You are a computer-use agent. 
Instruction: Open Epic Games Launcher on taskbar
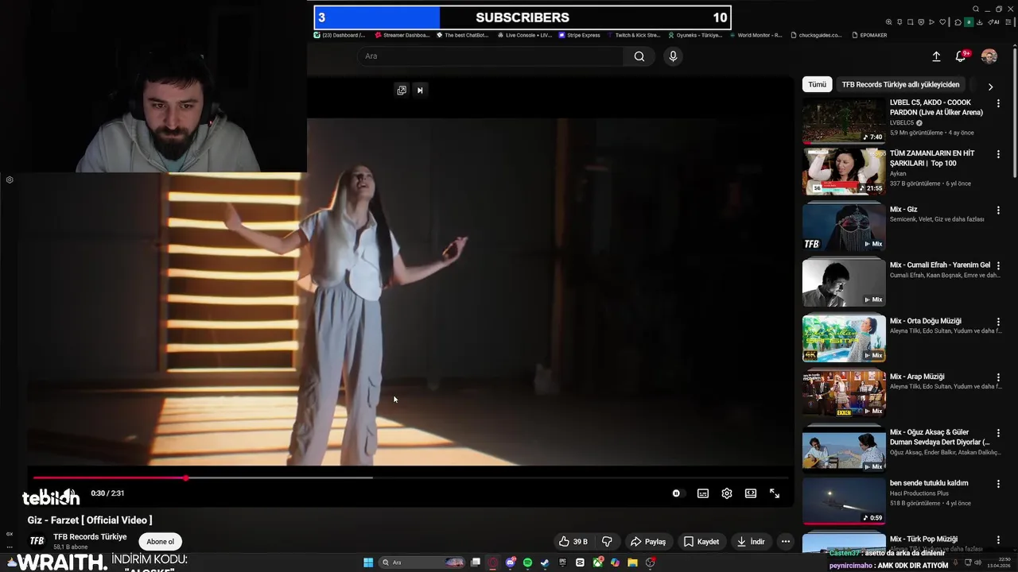[563, 562]
